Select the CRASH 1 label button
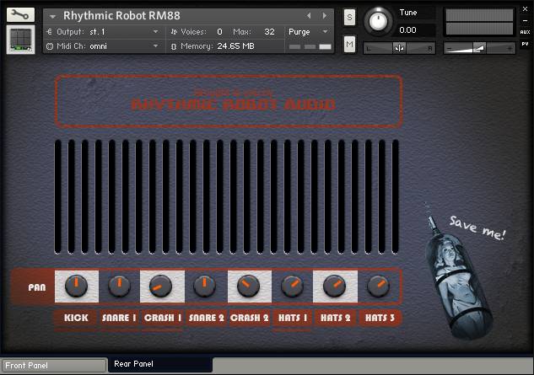The image size is (534, 375). tap(163, 318)
